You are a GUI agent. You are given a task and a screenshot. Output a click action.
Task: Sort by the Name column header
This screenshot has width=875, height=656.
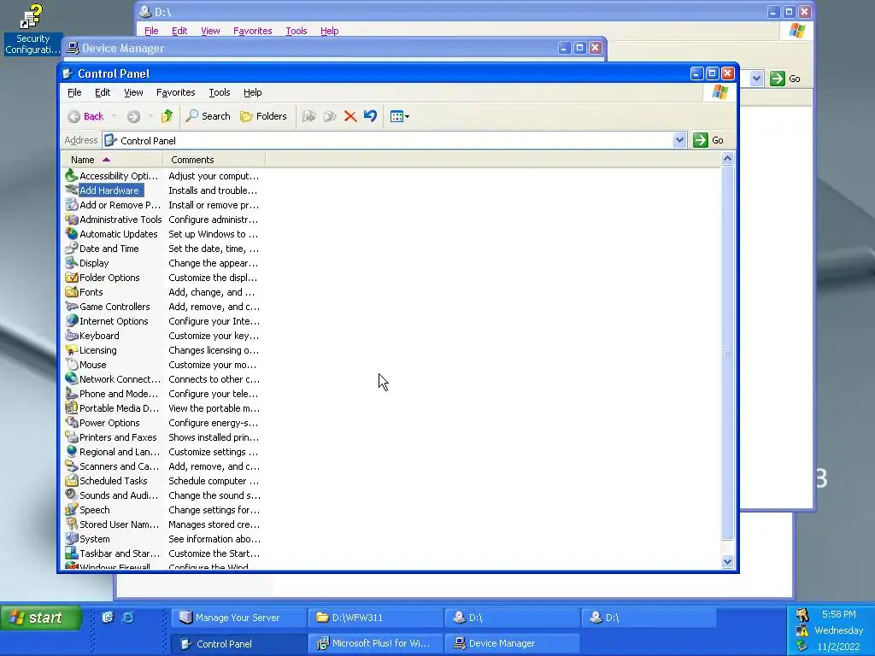pos(112,160)
